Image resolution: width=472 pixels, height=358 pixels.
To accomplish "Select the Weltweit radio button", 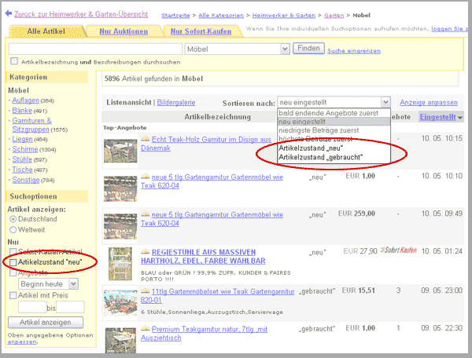I will point(13,231).
